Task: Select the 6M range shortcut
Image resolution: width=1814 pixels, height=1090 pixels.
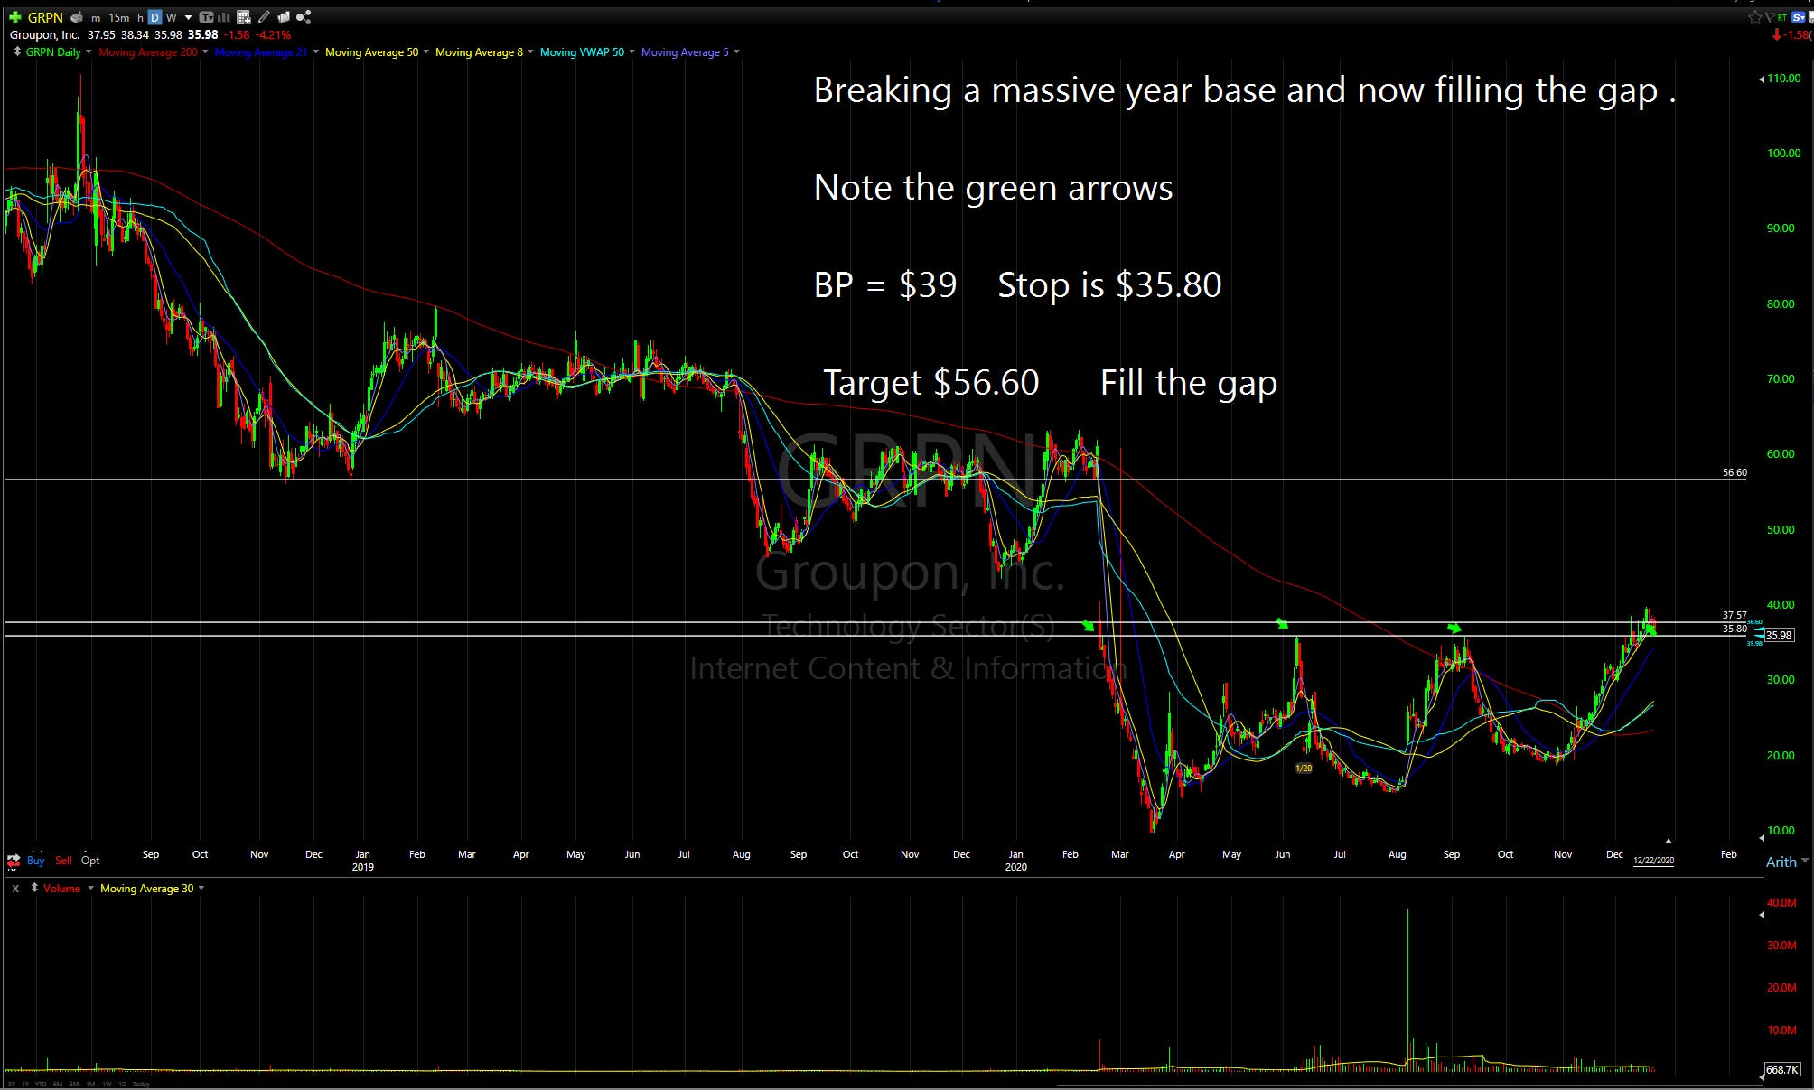Action: 58,1084
